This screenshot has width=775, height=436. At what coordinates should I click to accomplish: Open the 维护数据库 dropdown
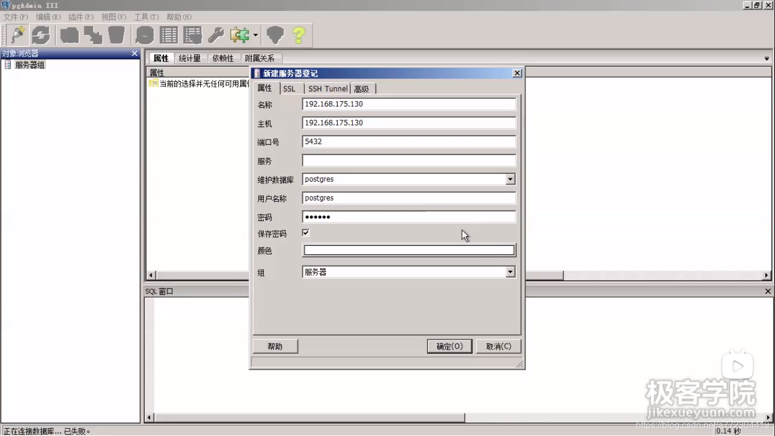click(510, 179)
